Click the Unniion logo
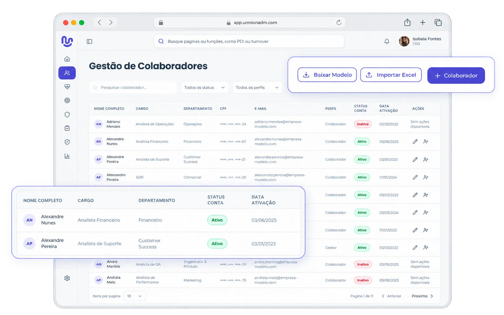 pyautogui.click(x=67, y=41)
